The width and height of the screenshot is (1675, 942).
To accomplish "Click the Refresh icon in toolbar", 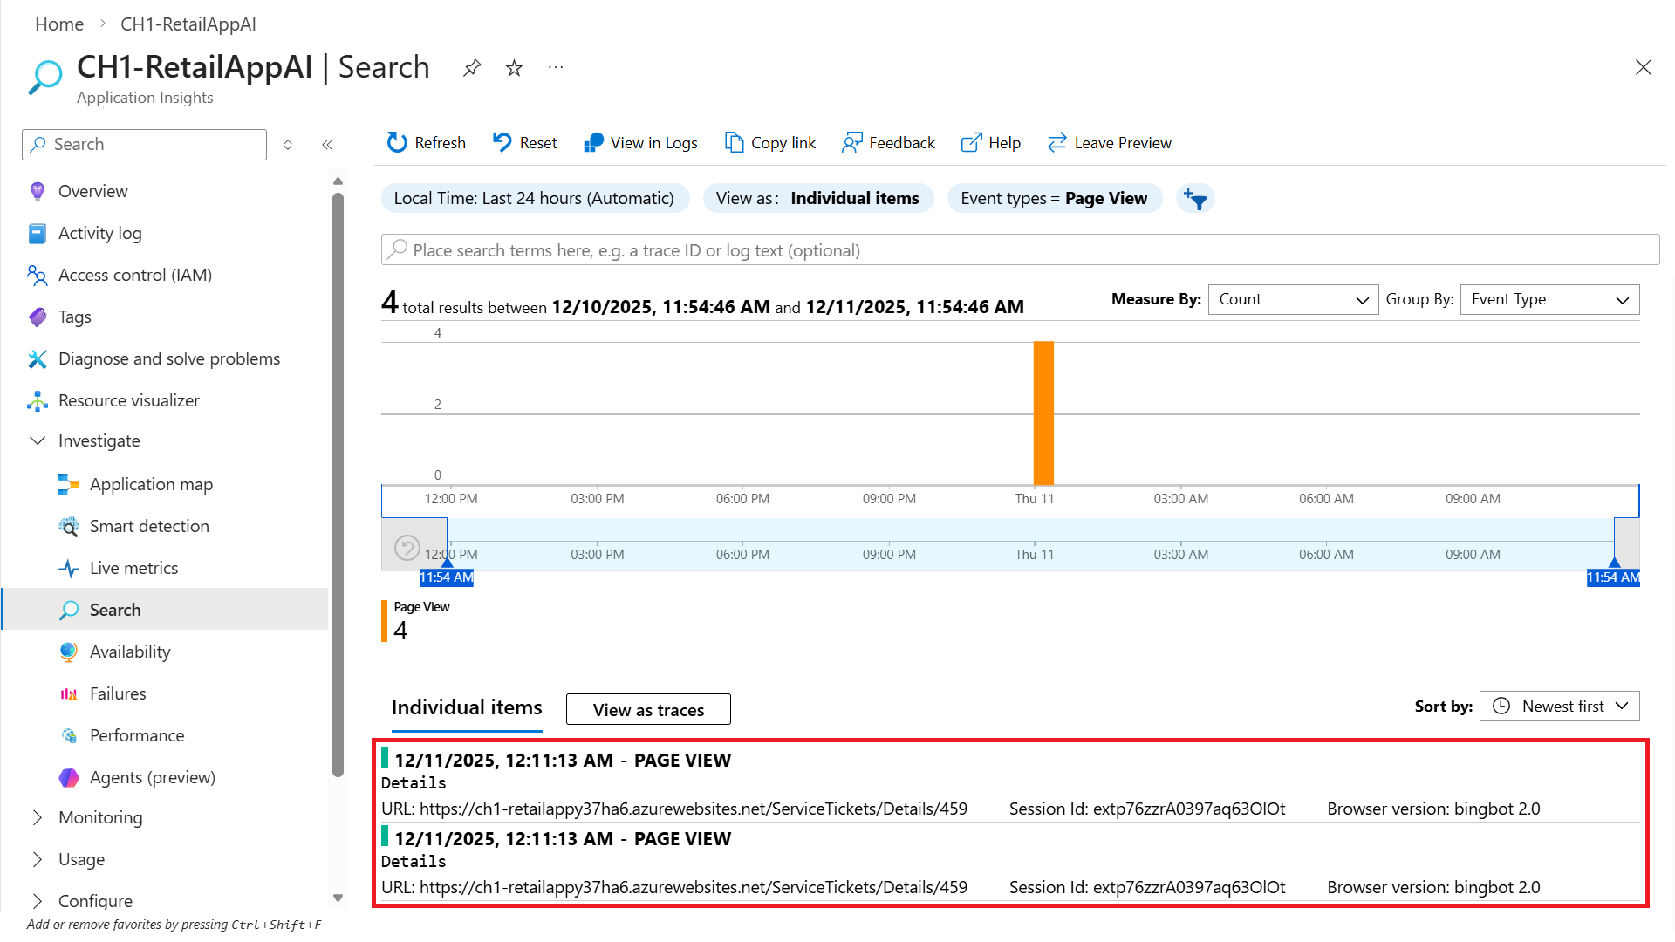I will (x=397, y=142).
